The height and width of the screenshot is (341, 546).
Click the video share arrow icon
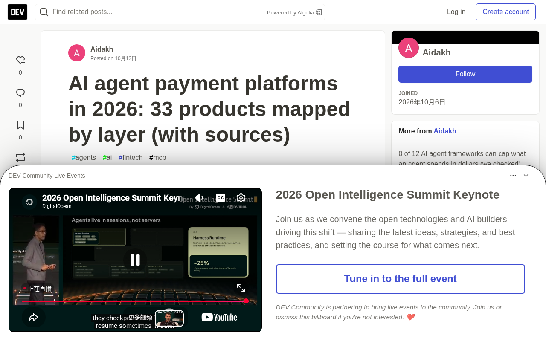[34, 317]
